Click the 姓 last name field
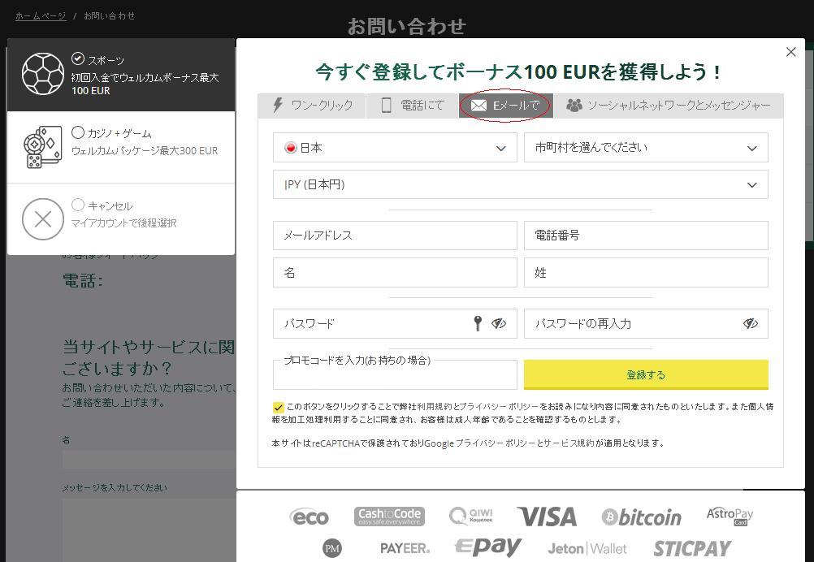Image resolution: width=814 pixels, height=562 pixels. pyautogui.click(x=646, y=272)
